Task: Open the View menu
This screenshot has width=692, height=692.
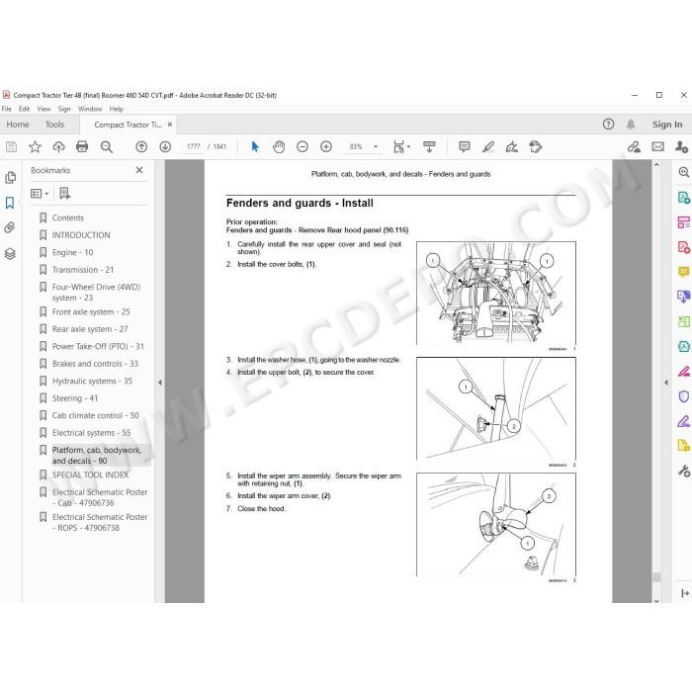Action: (43, 109)
